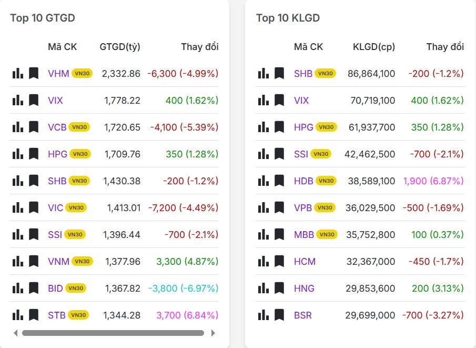This screenshot has width=476, height=348.
Task: Click the VN30 badge next to VHM
Action: click(x=82, y=74)
